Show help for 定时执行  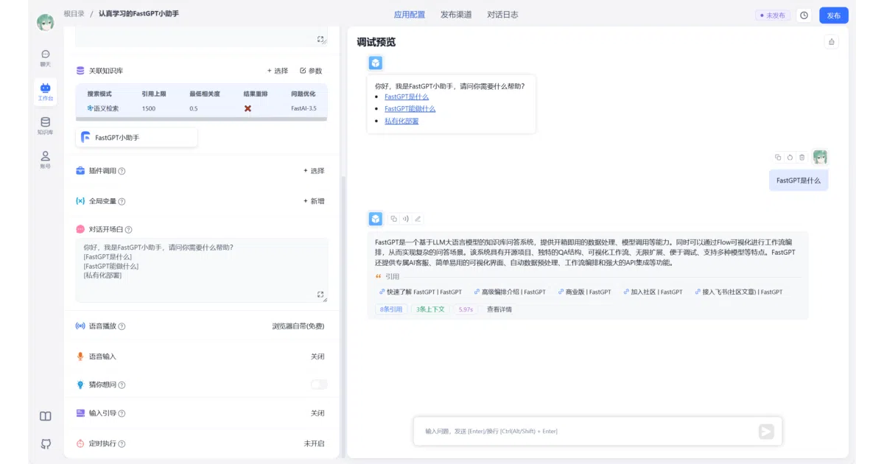(122, 444)
